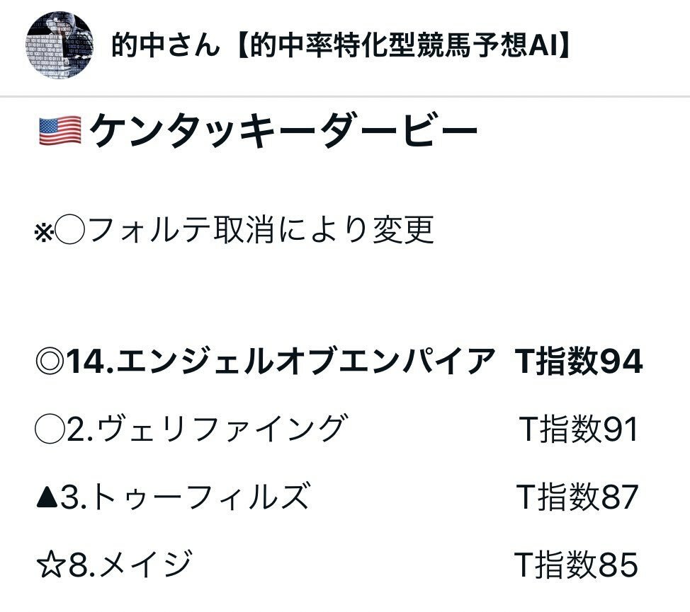Select horse 8.メイジ

pyautogui.click(x=130, y=565)
